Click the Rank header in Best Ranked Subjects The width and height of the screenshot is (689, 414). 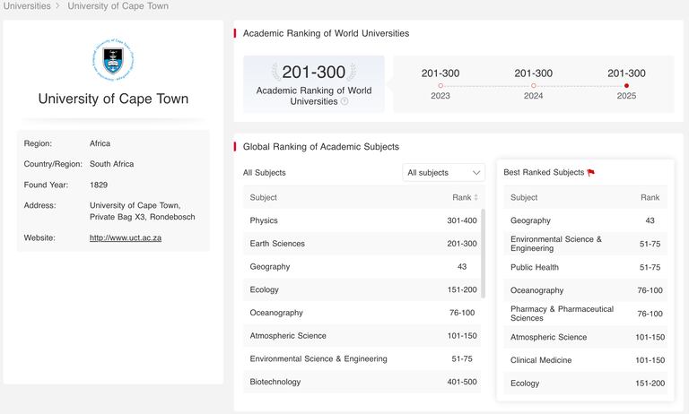tap(650, 197)
